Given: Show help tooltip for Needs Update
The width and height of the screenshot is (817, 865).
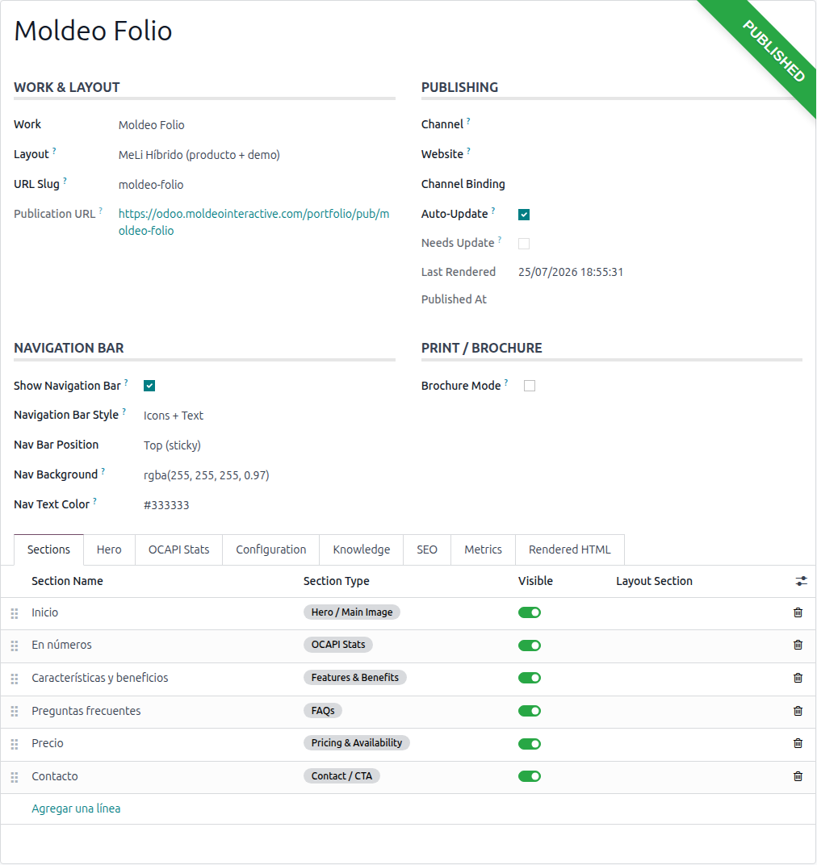Looking at the screenshot, I should click(500, 240).
